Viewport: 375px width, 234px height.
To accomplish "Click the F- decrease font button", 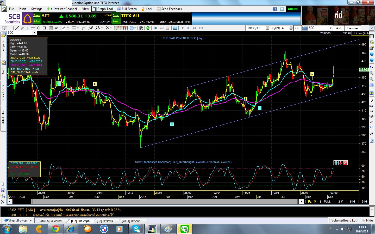I will [x=316, y=201].
